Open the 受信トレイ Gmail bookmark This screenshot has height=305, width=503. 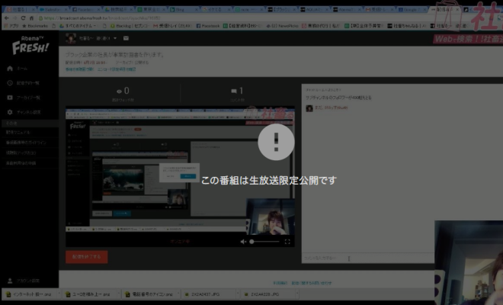coord(162,26)
